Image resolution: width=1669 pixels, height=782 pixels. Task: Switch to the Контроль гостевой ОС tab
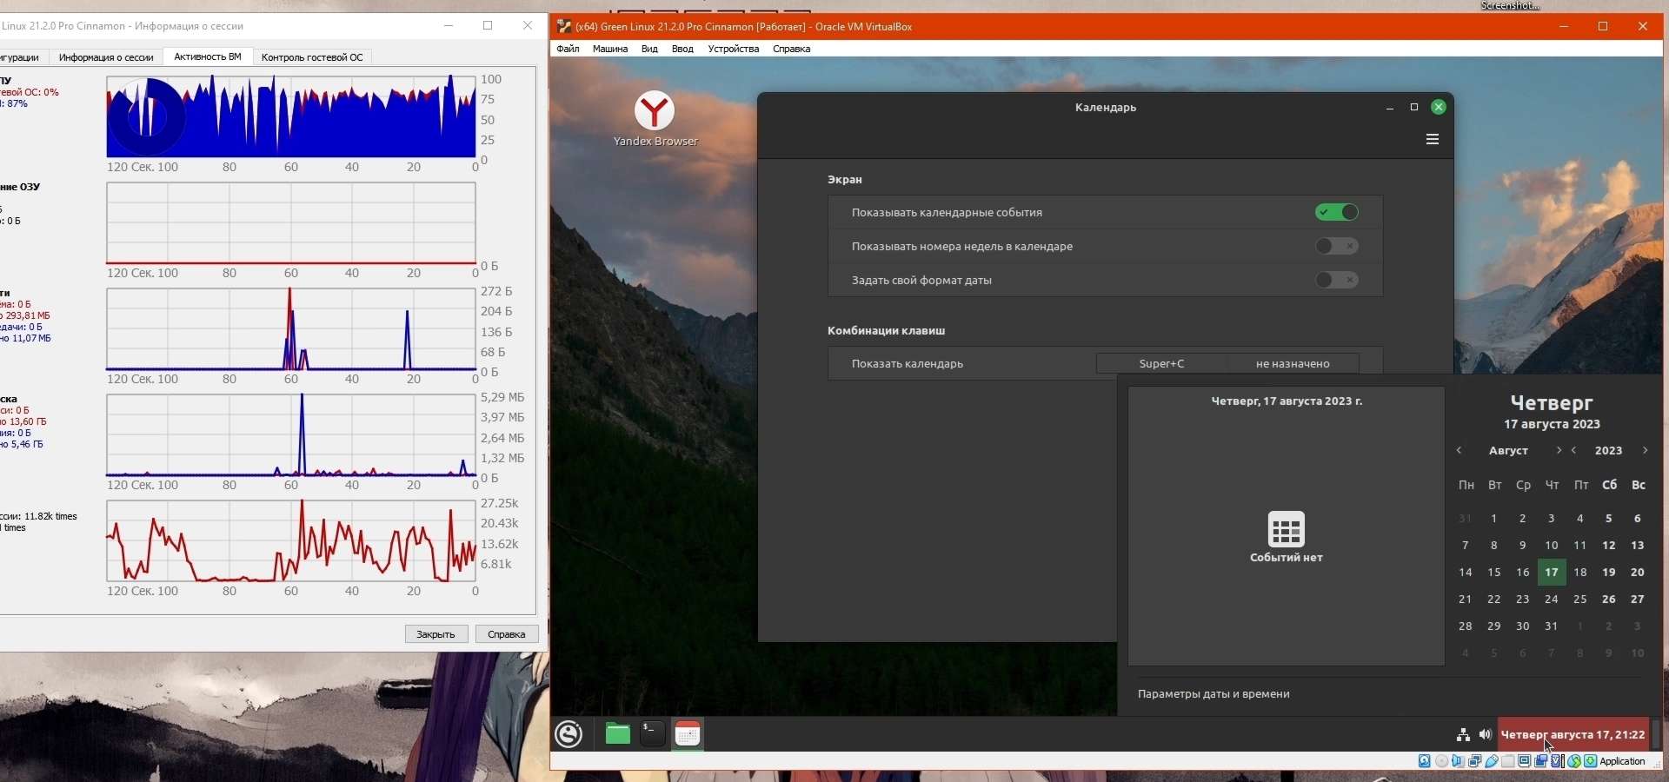[312, 57]
